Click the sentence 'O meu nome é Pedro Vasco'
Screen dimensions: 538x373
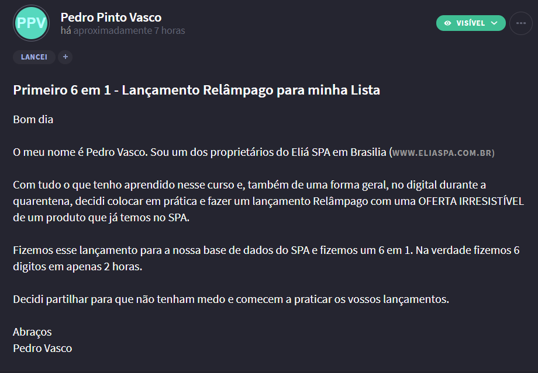(x=80, y=152)
